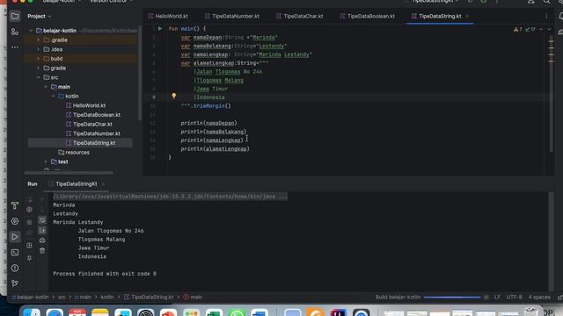Click the yellow warnings count indicator
The width and height of the screenshot is (563, 316).
point(518,29)
